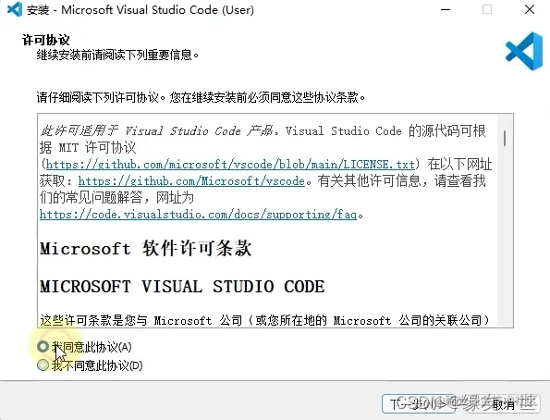Viewport: 550px width, 420px height.
Task: Click the 取消 cancel button
Action: [504, 404]
